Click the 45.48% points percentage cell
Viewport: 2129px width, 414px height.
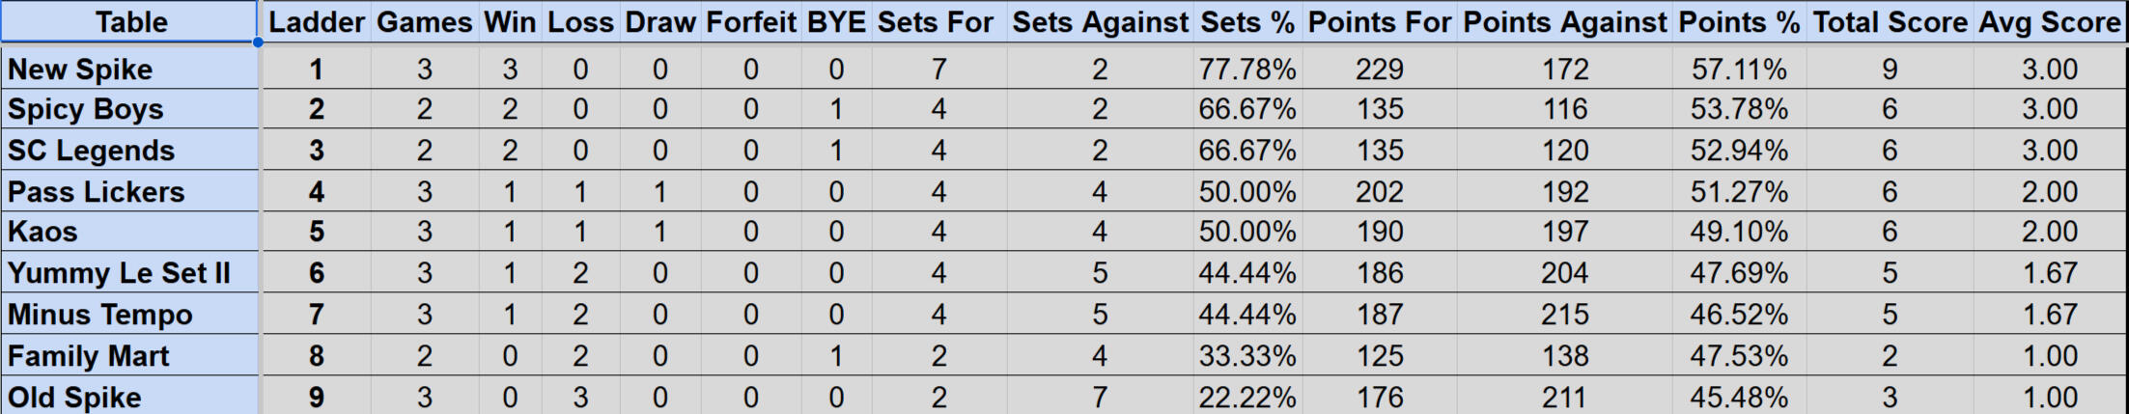(x=1738, y=397)
